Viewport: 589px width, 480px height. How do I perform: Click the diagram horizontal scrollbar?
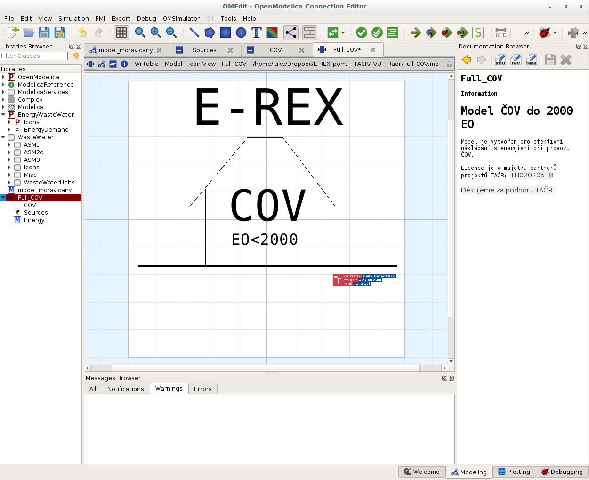[266, 368]
